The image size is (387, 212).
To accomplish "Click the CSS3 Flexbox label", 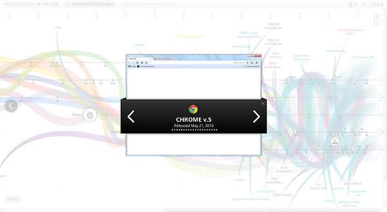I will pyautogui.click(x=283, y=195).
